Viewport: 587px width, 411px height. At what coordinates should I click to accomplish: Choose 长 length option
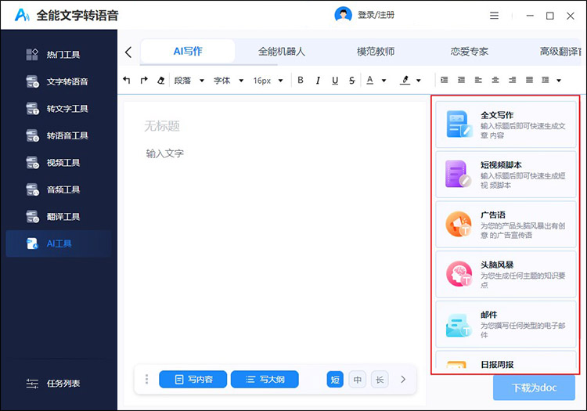380,380
